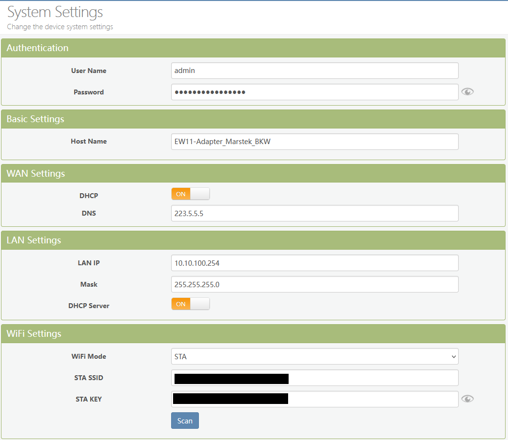Click the Host Name label
This screenshot has height=440, width=508.
(x=89, y=141)
